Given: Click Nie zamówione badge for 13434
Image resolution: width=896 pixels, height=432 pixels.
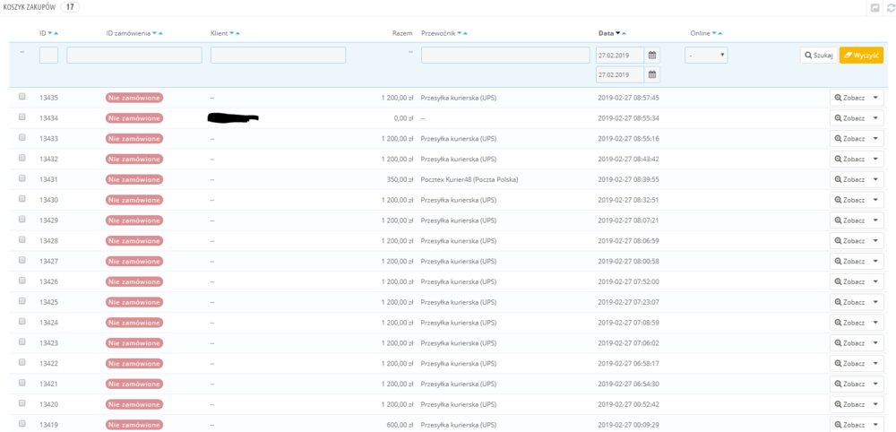Looking at the screenshot, I should coord(134,118).
